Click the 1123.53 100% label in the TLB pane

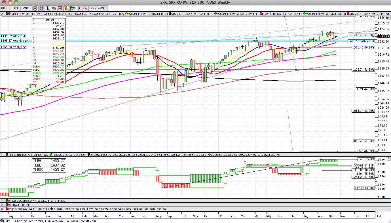(x=365, y=188)
